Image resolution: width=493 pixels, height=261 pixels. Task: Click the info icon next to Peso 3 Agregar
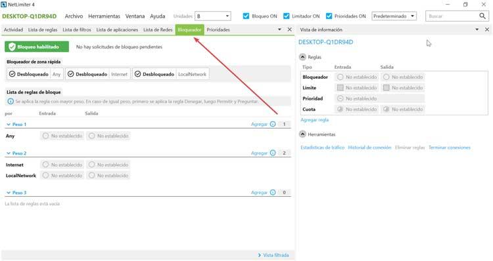tap(273, 192)
